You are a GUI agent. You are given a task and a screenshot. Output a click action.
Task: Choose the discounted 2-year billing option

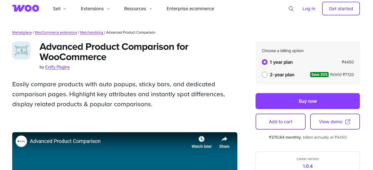point(265,75)
